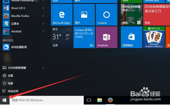
Task: Open the Cortana 还可以 phone help tile
Action: pyautogui.click(x=84, y=37)
